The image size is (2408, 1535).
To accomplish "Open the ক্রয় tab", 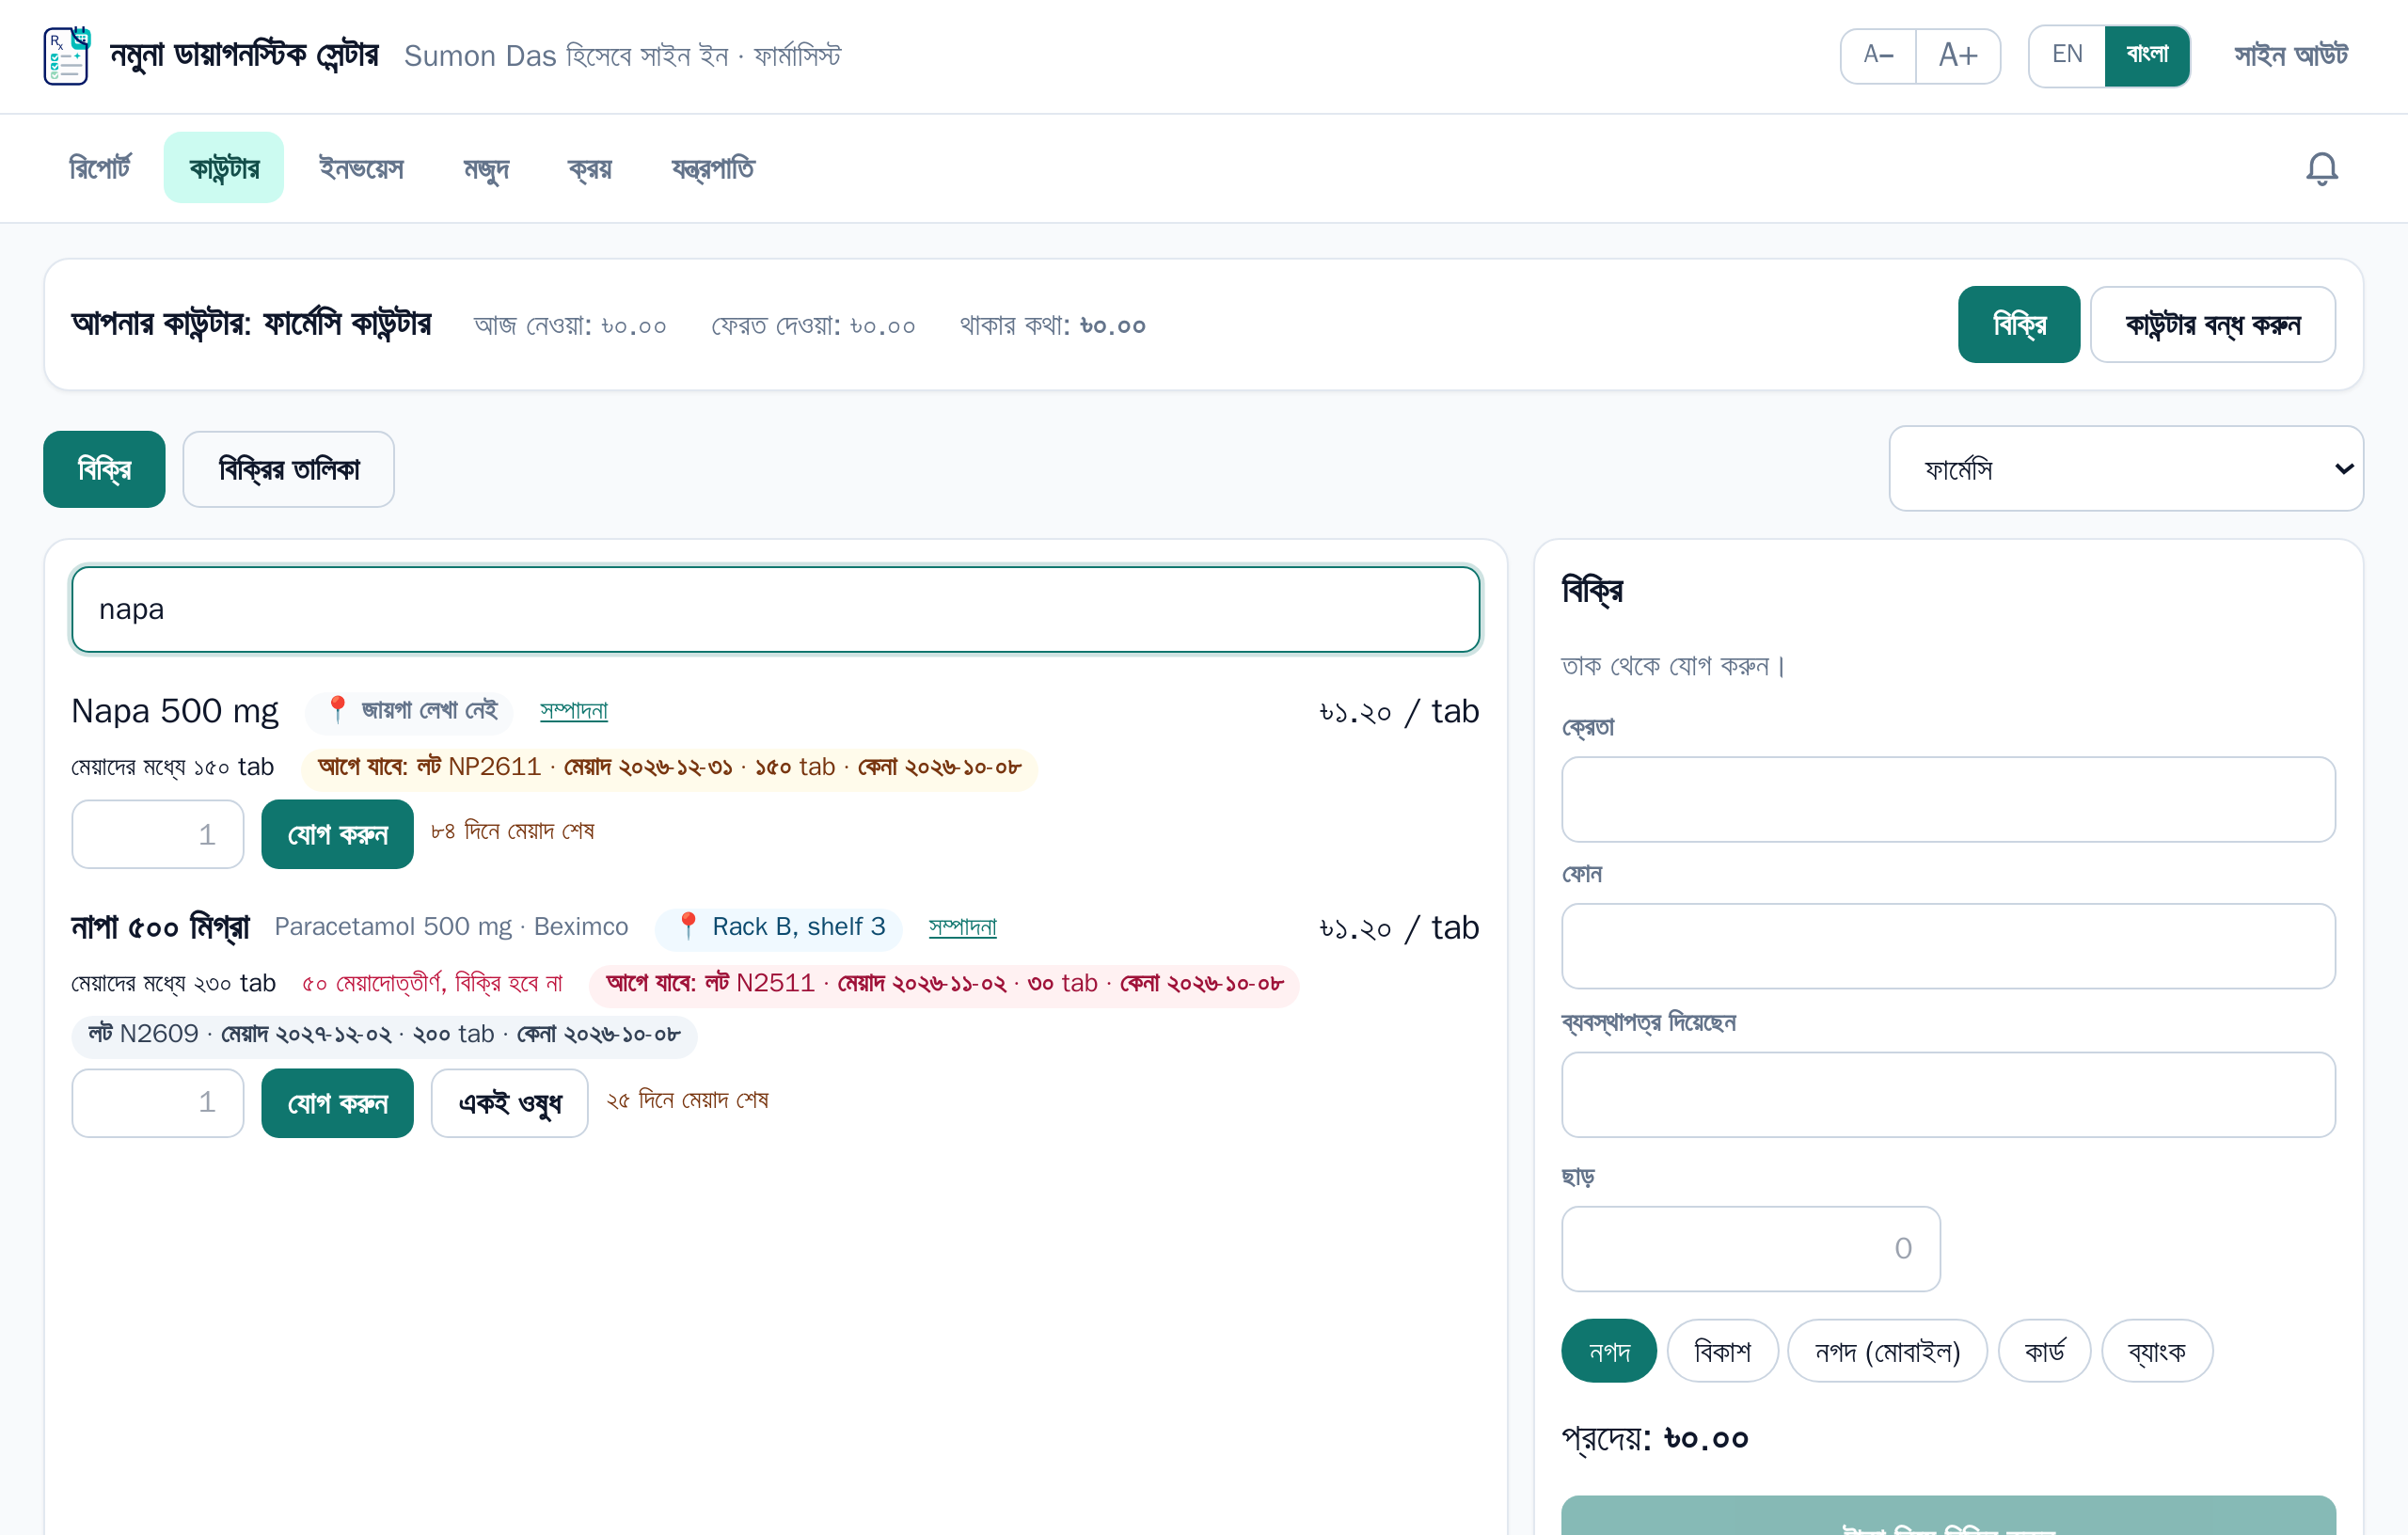I will click(590, 168).
